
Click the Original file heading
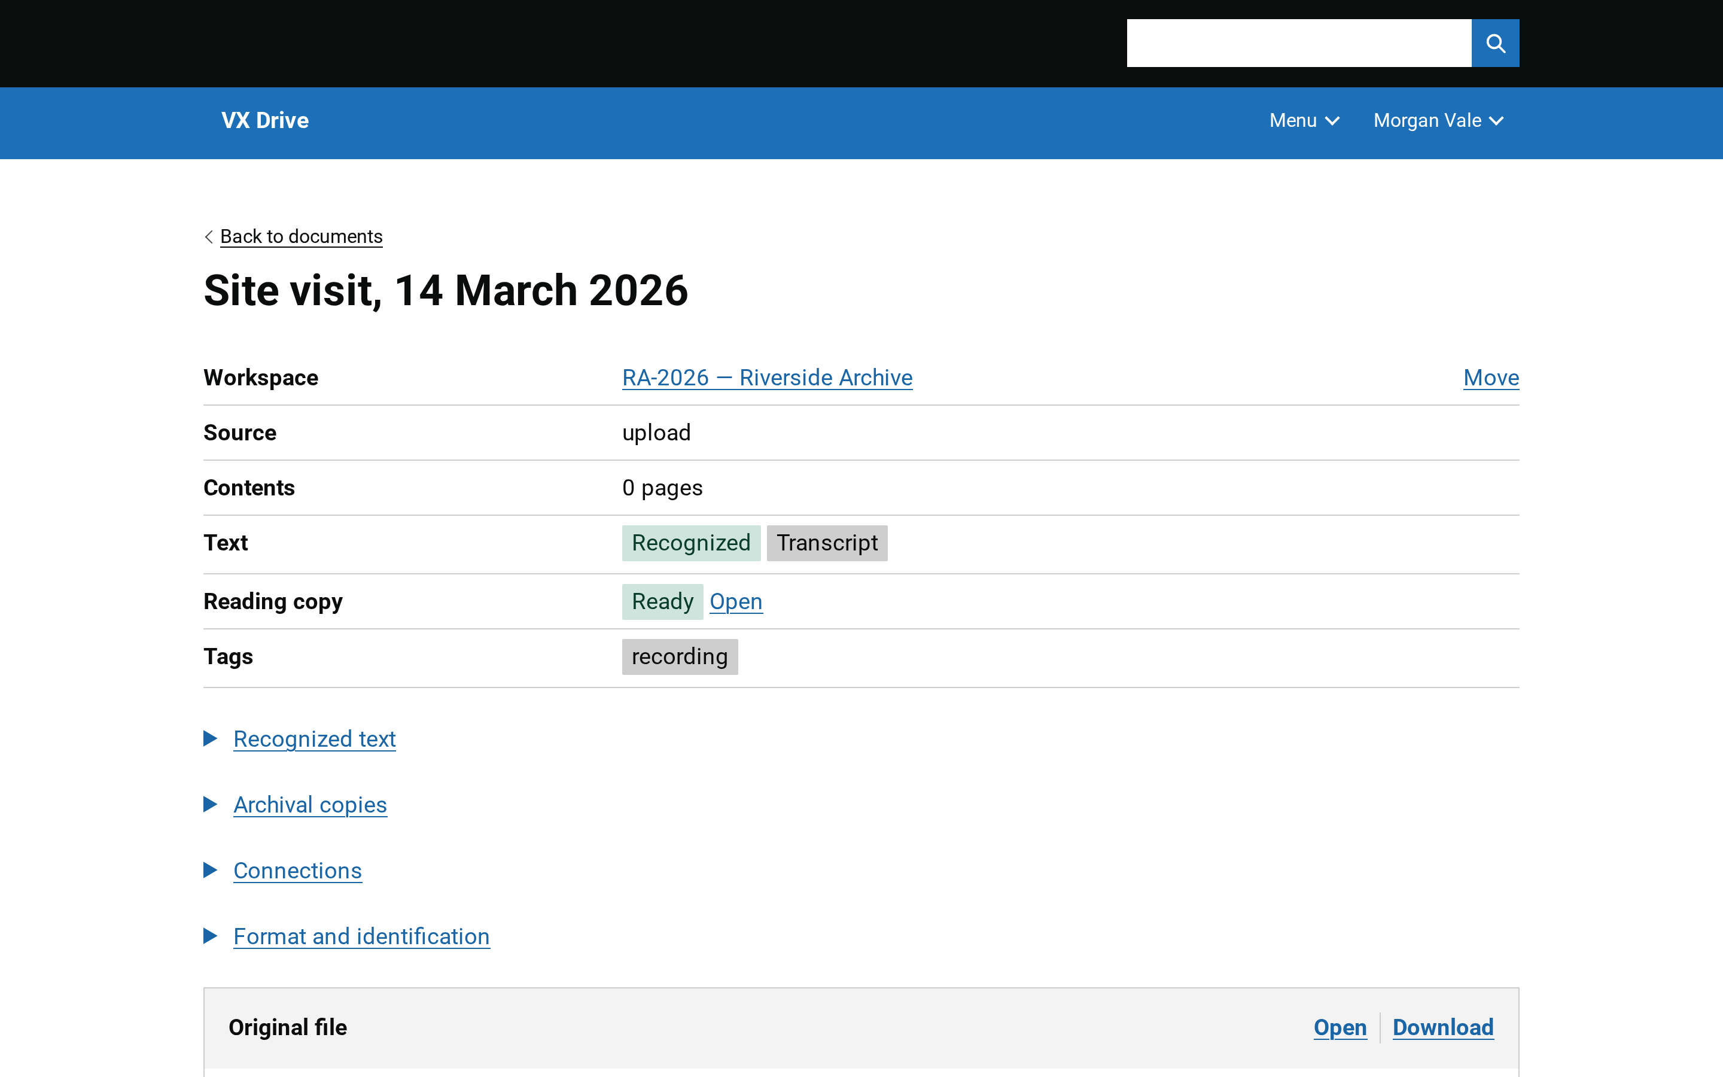tap(288, 1028)
